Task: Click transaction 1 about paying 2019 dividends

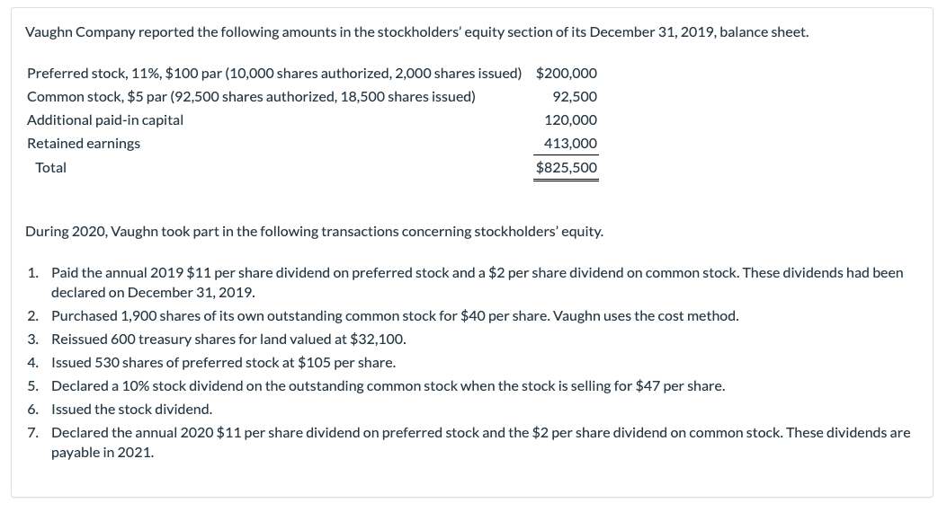Action: pos(477,271)
